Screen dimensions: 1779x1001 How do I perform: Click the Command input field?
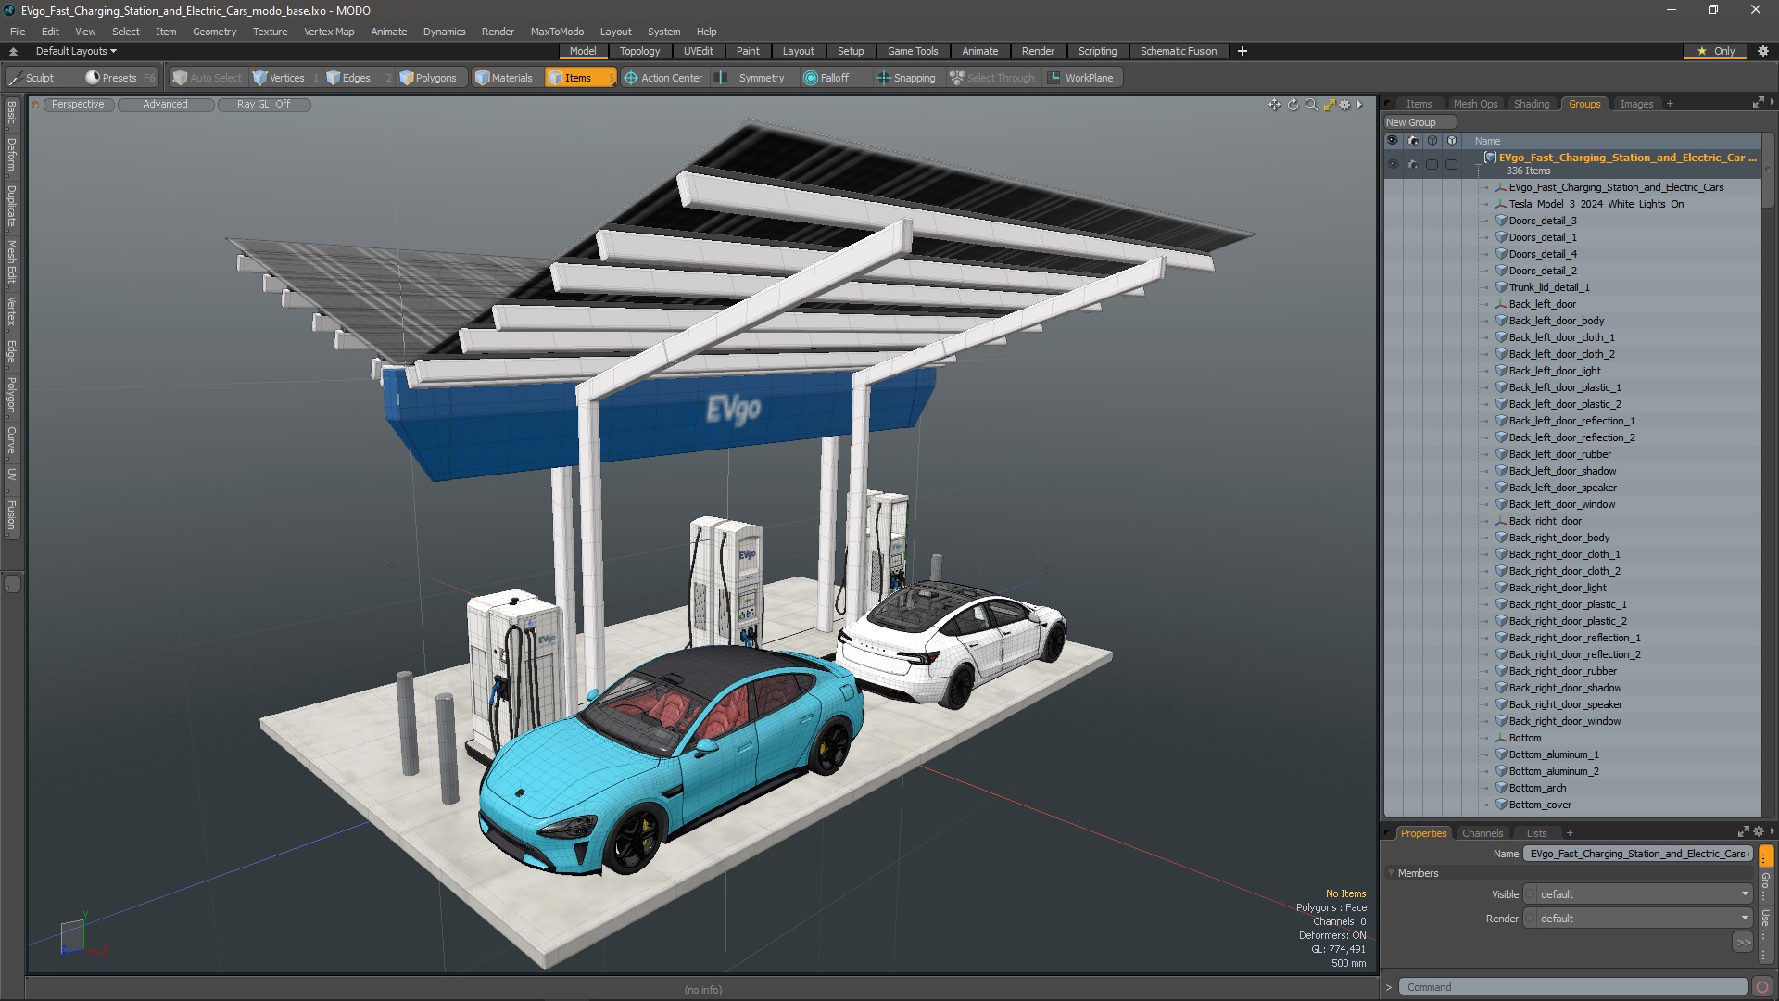coord(1572,987)
